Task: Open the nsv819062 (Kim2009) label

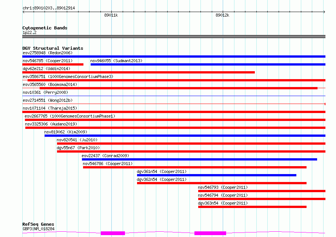Action: coord(66,132)
